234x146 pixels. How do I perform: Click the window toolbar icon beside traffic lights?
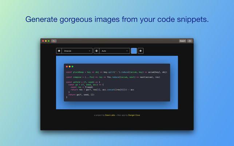click(x=54, y=41)
